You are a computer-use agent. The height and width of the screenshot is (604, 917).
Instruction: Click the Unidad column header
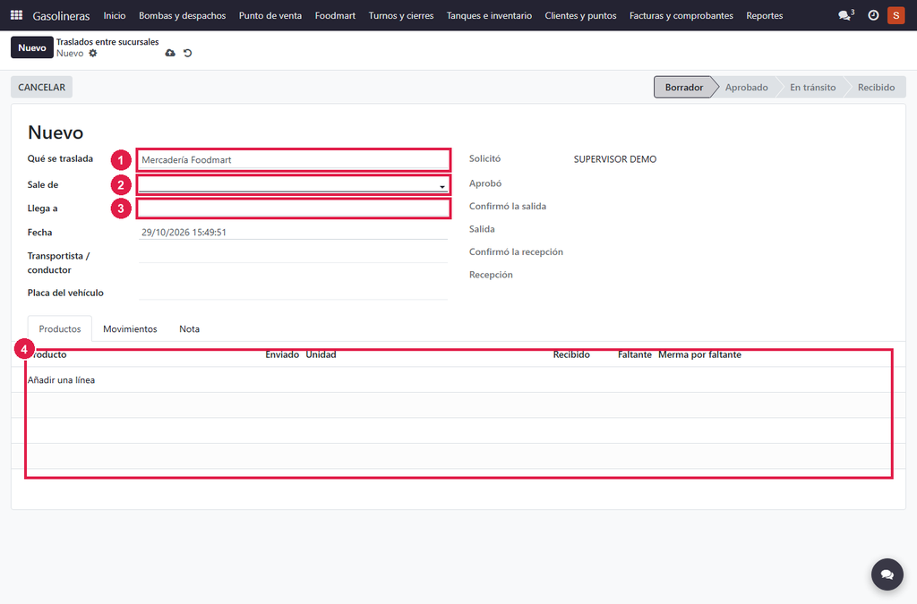coord(321,354)
